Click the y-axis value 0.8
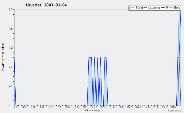 pyautogui.click(x=10, y=67)
